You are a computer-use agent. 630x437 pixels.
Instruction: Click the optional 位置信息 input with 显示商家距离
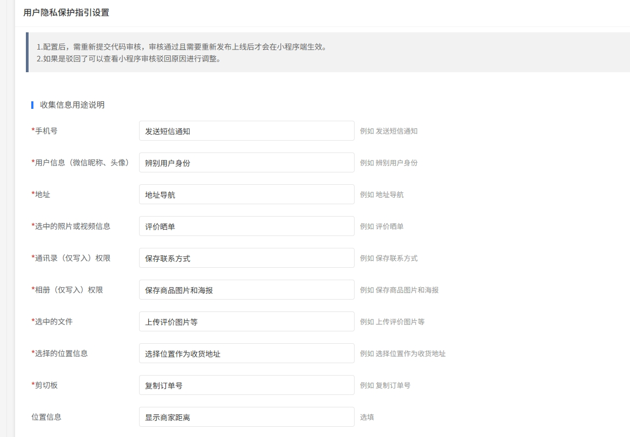point(246,417)
